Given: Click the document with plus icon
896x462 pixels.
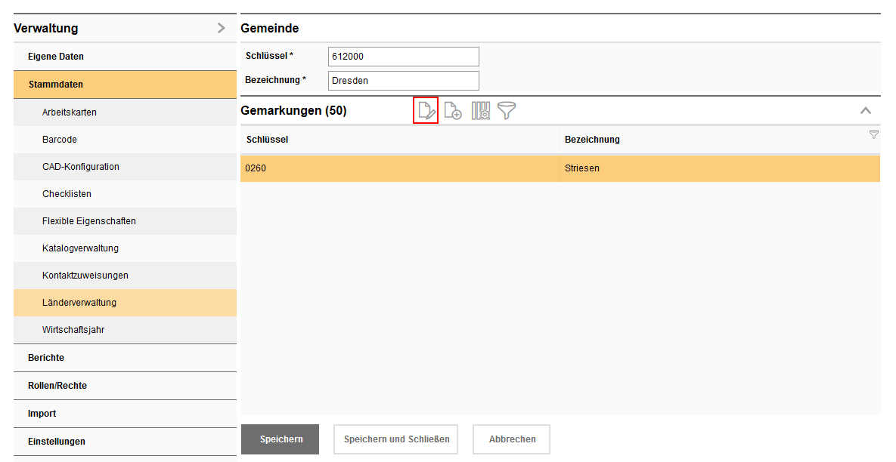Looking at the screenshot, I should (453, 110).
